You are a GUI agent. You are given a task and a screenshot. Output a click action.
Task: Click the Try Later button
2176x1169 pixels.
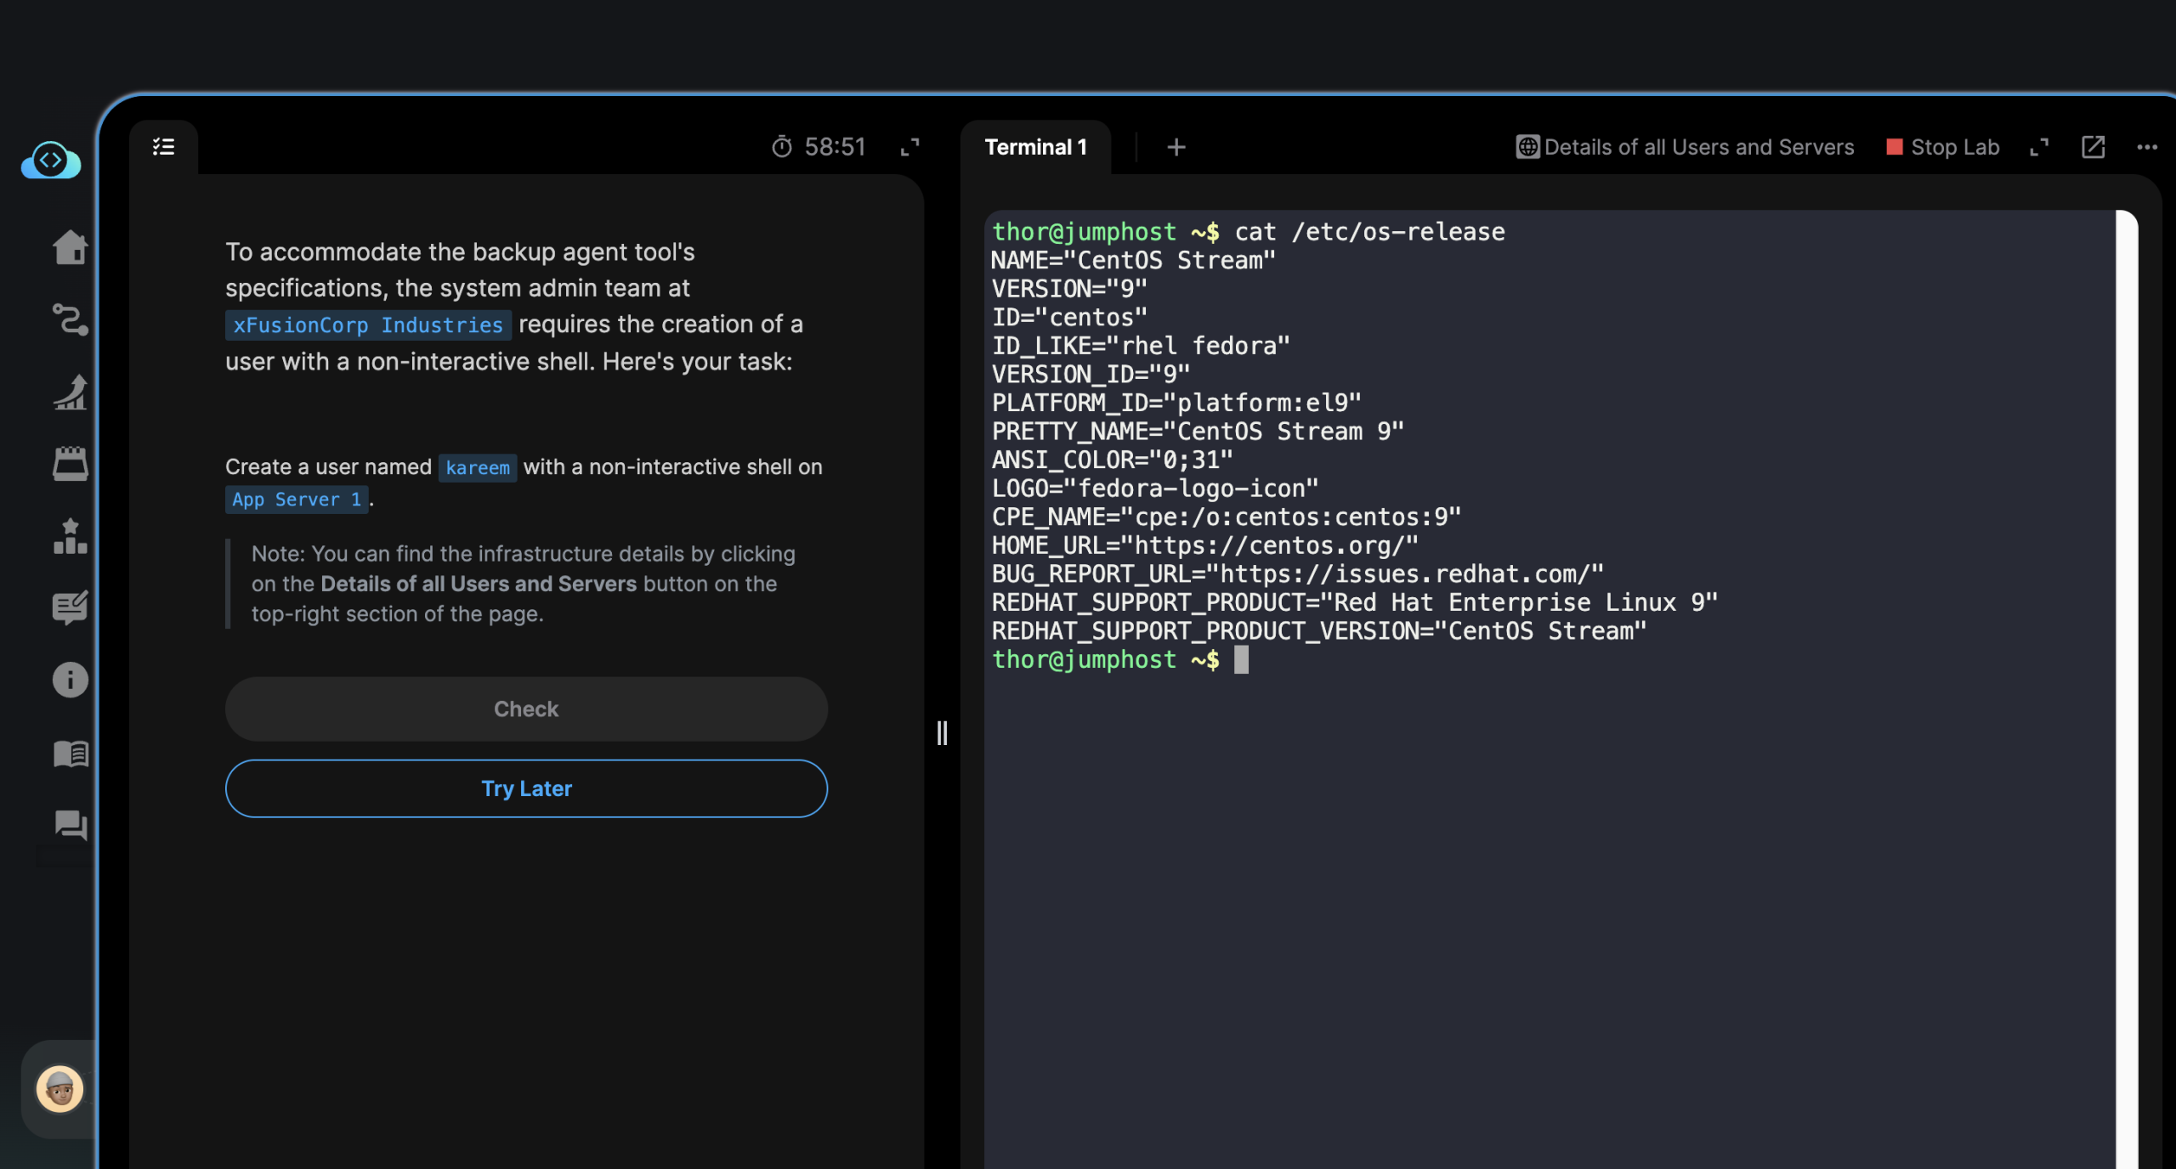point(526,788)
